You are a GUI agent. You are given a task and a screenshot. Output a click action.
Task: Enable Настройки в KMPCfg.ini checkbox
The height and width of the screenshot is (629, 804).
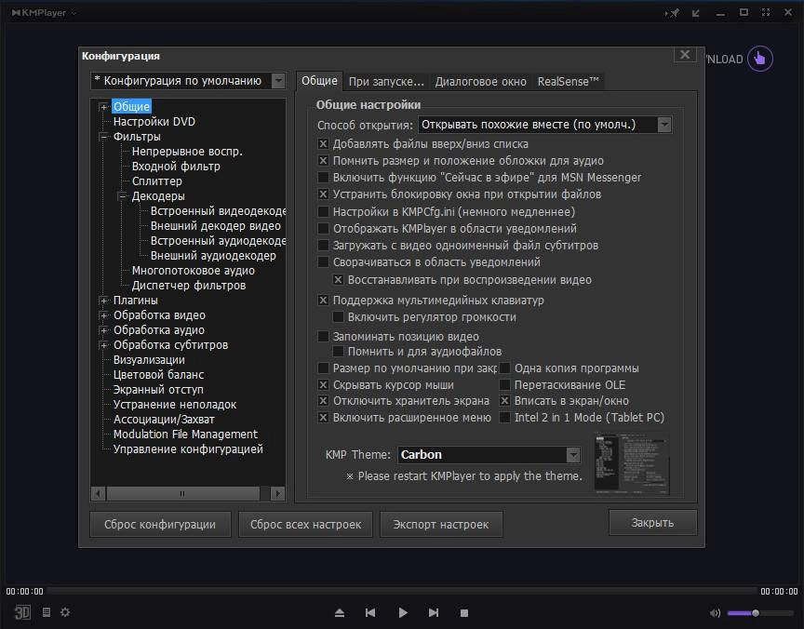pyautogui.click(x=323, y=211)
